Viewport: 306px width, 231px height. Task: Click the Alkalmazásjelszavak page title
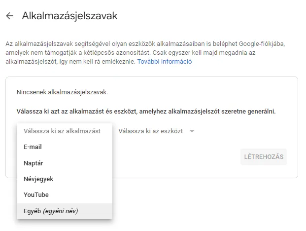pyautogui.click(x=69, y=16)
